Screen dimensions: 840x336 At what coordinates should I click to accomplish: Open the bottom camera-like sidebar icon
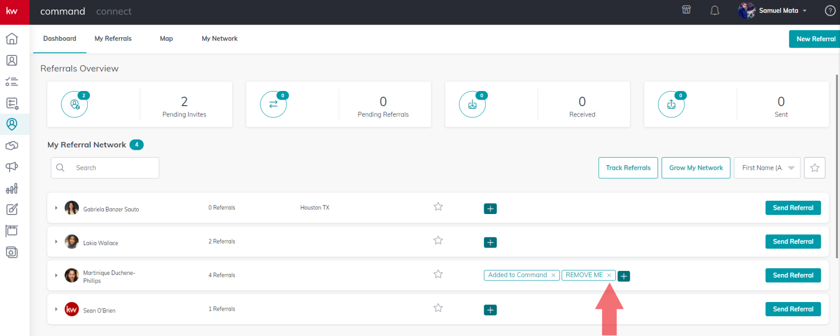click(x=12, y=252)
